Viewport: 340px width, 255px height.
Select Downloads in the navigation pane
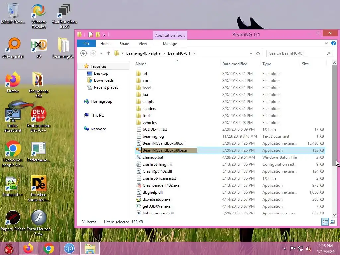[104, 80]
